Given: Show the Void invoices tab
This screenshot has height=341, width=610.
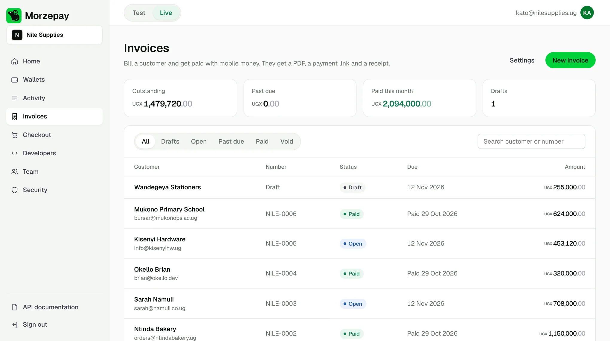Looking at the screenshot, I should coord(287,141).
